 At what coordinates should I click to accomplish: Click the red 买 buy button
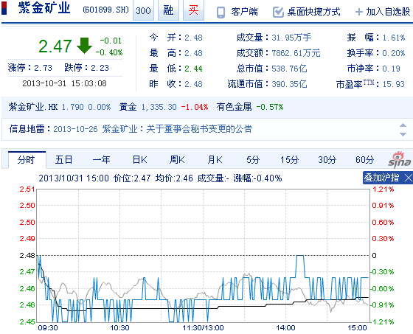point(193,10)
